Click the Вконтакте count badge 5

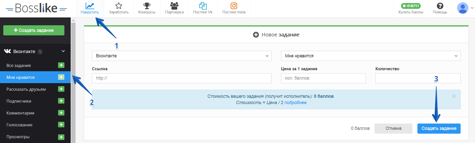coord(40,52)
